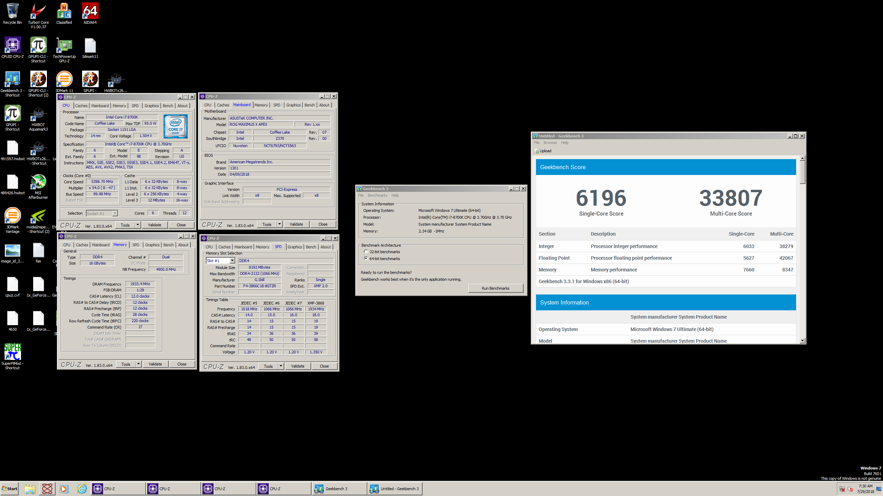Open the Classified desktop icon
Viewport: 883px width, 496px height.
coord(64,14)
